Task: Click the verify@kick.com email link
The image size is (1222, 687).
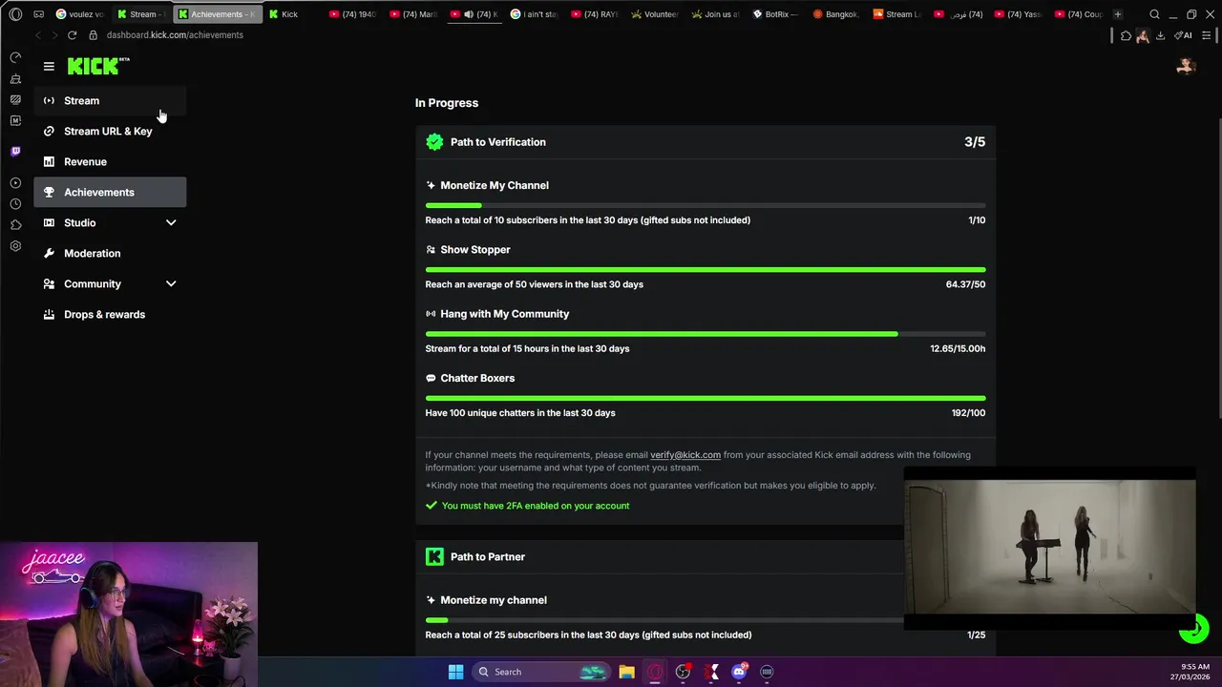Action: click(x=685, y=455)
